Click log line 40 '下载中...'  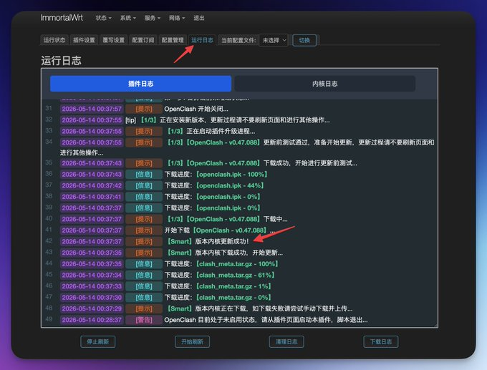pyautogui.click(x=227, y=219)
